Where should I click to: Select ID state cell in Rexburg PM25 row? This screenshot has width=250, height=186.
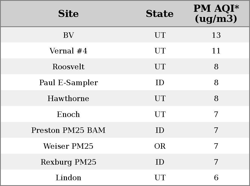[160, 162]
